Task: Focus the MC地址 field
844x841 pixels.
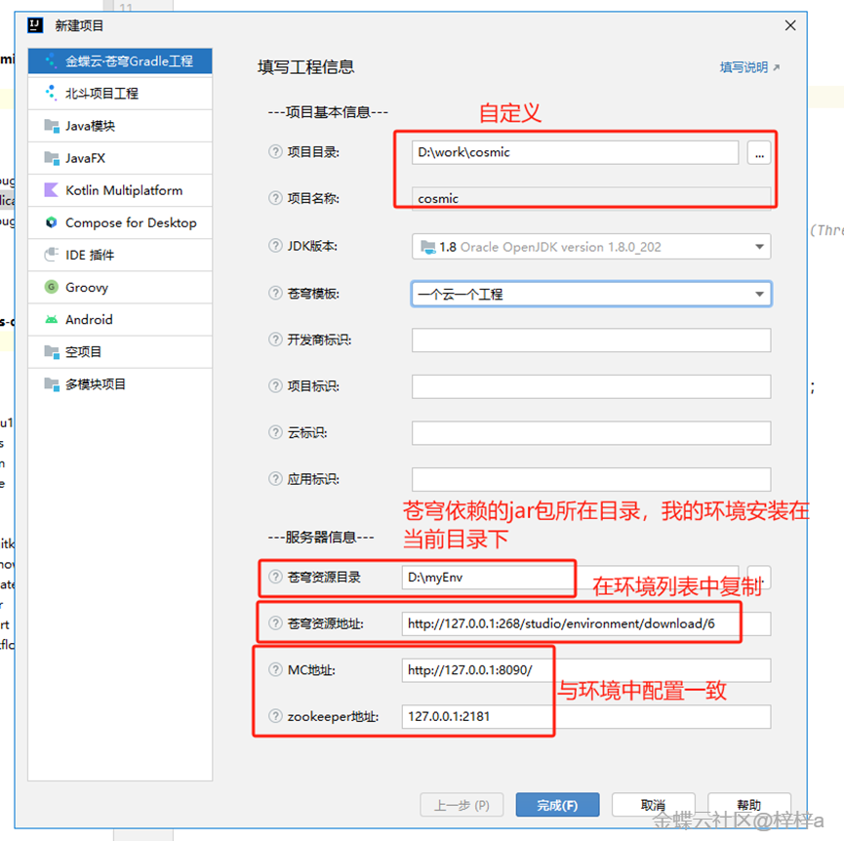Action: [x=586, y=670]
